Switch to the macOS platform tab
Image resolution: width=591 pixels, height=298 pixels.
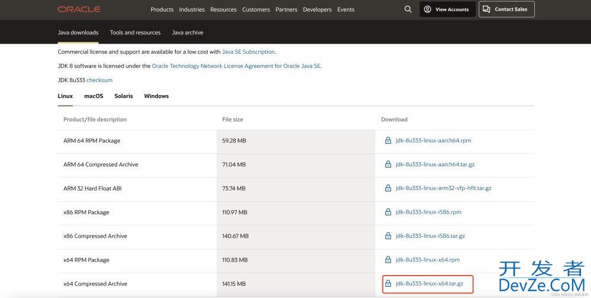[x=93, y=96]
